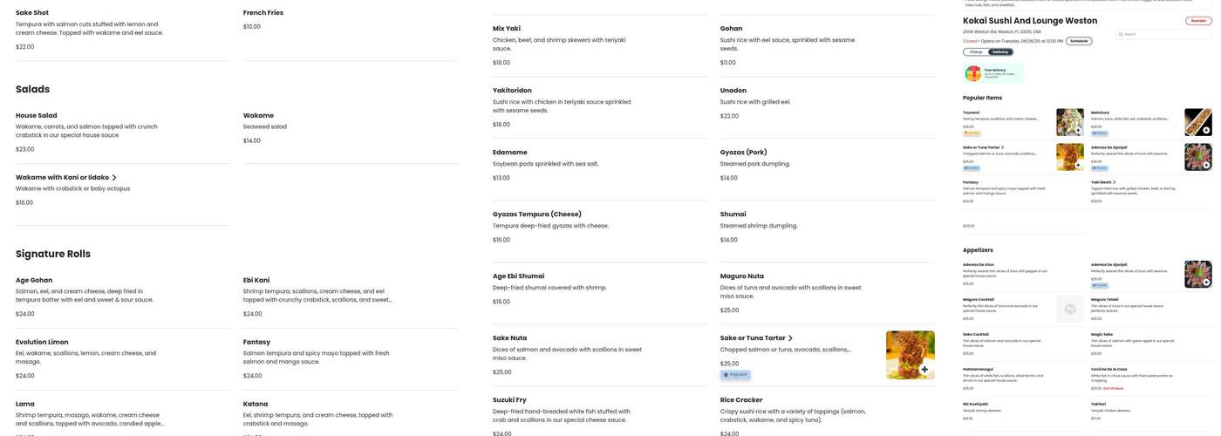The image size is (1221, 436).
Task: Select the Edamame menu item
Action: tap(512, 153)
